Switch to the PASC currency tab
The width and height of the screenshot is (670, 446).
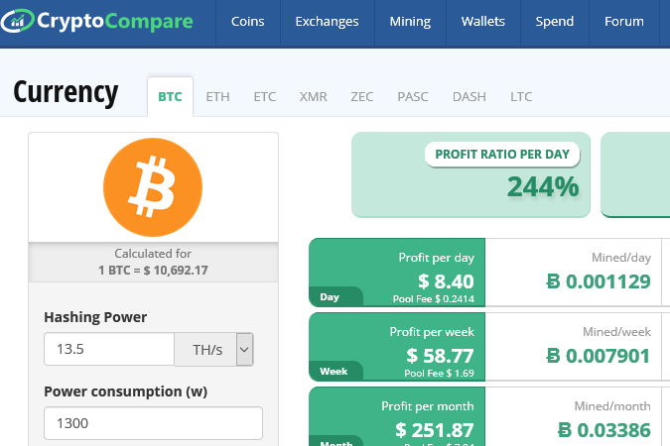click(x=413, y=97)
